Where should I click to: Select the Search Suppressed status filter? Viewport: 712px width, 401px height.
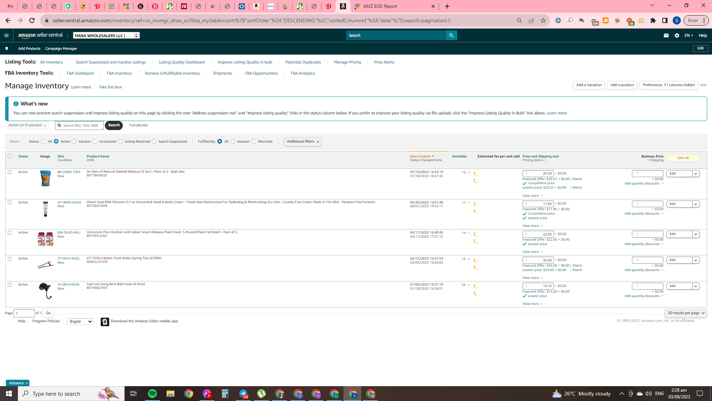click(154, 141)
